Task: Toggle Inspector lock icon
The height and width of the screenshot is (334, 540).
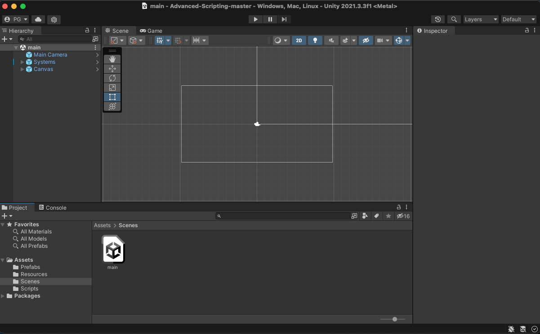Action: tap(527, 31)
